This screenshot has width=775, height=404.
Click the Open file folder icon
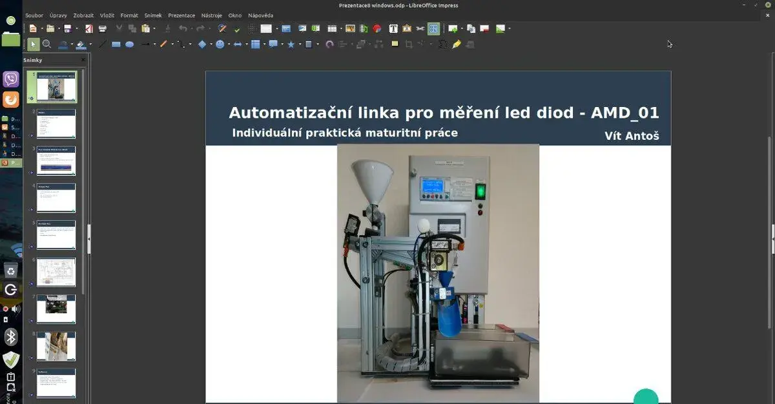50,28
